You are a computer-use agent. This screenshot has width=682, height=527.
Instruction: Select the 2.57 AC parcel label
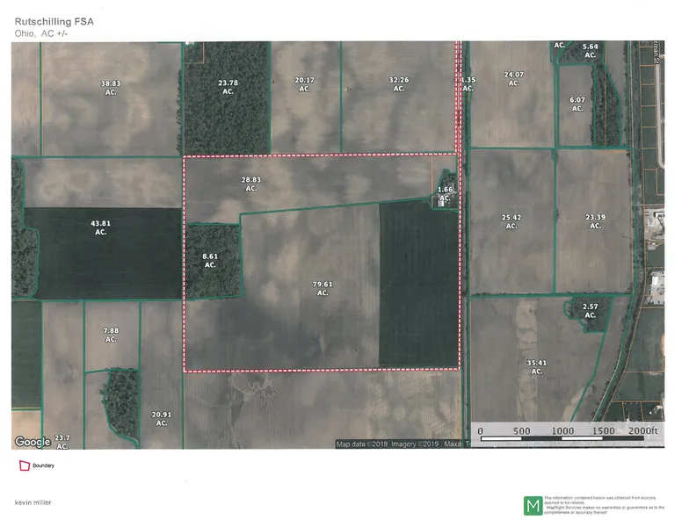coord(591,310)
